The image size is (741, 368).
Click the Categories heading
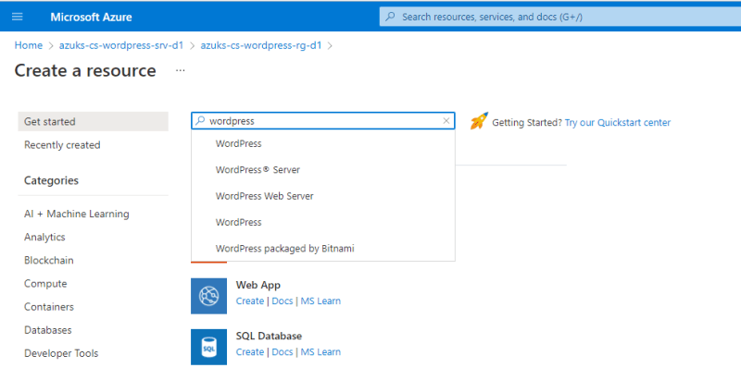tap(51, 180)
